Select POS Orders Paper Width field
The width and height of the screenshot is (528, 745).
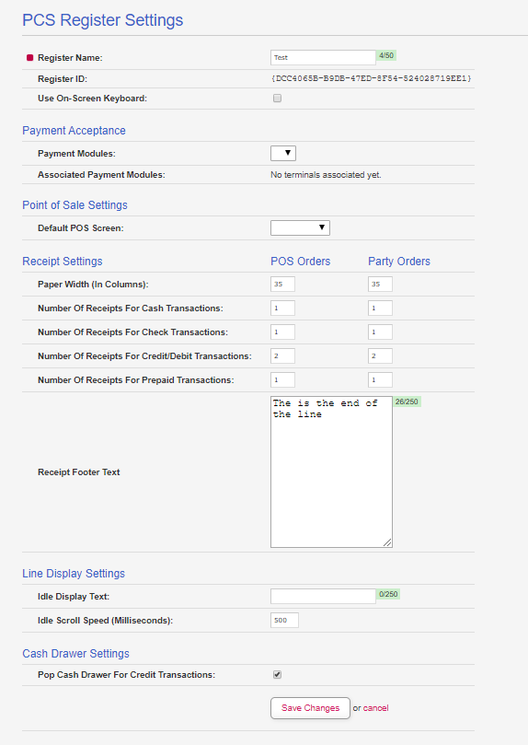(x=282, y=285)
